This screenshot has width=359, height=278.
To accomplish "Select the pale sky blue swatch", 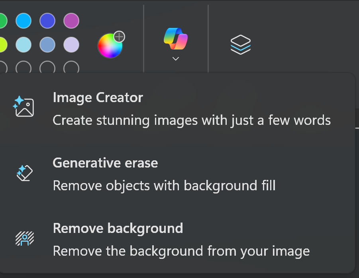I will 24,45.
